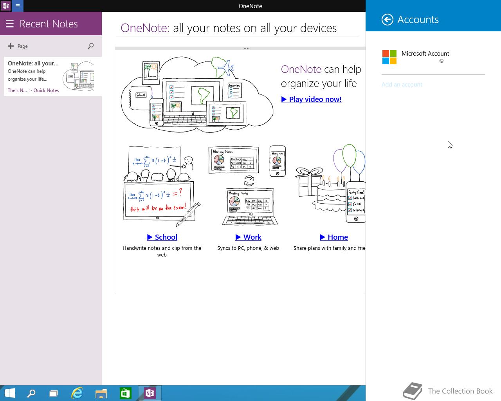This screenshot has height=401, width=501.
Task: Click the Play video now! link
Action: (x=311, y=99)
